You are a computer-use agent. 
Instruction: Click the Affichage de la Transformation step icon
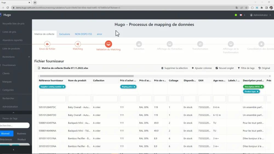pyautogui.click(x=231, y=44)
